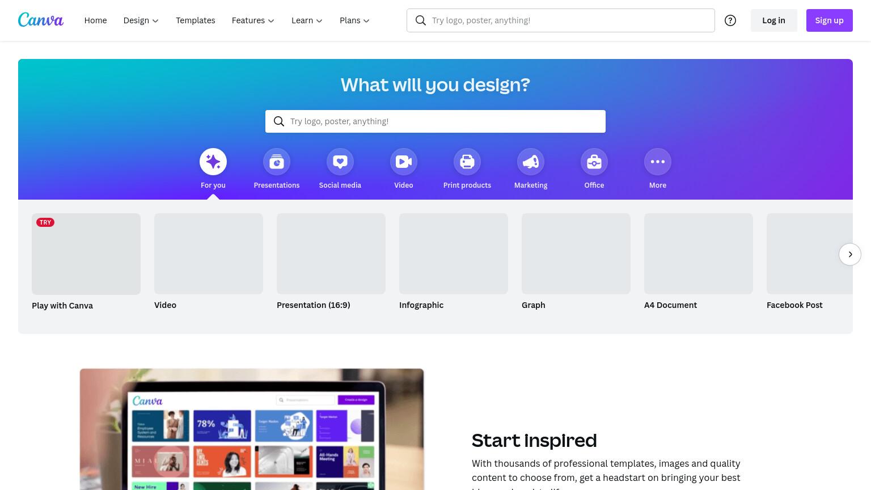Select the Social media heart icon

pyautogui.click(x=340, y=162)
